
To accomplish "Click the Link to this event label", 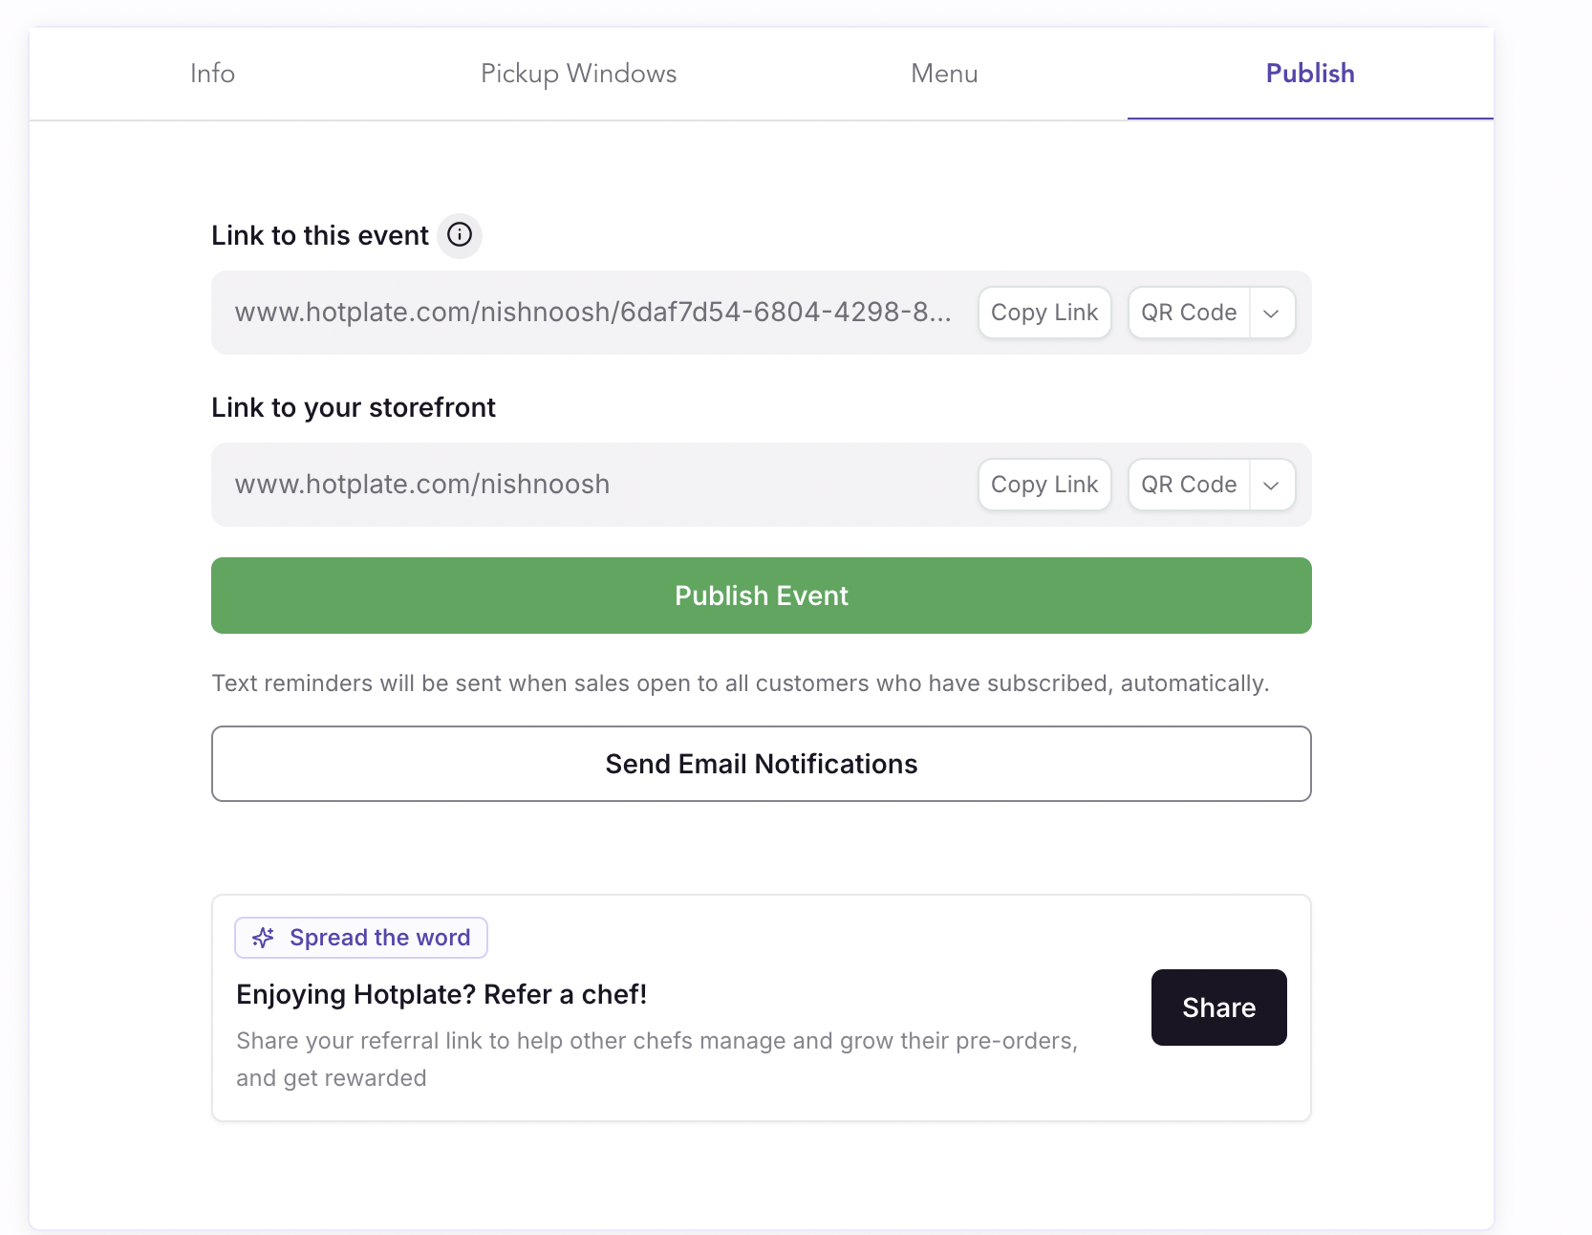I will (320, 236).
